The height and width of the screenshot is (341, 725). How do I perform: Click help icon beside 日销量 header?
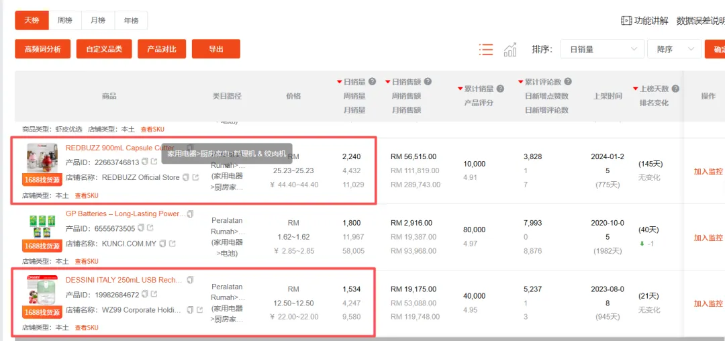(x=372, y=82)
